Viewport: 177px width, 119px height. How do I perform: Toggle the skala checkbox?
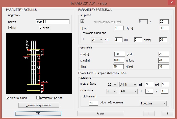click(40, 28)
